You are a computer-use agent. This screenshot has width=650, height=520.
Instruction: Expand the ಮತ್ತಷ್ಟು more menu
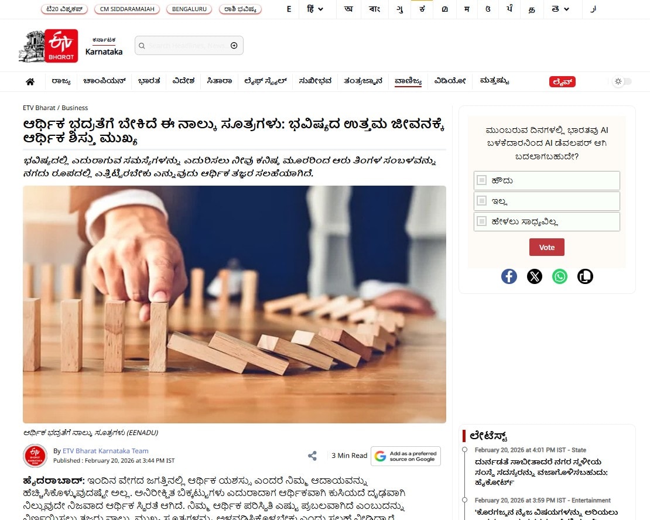coord(494,81)
